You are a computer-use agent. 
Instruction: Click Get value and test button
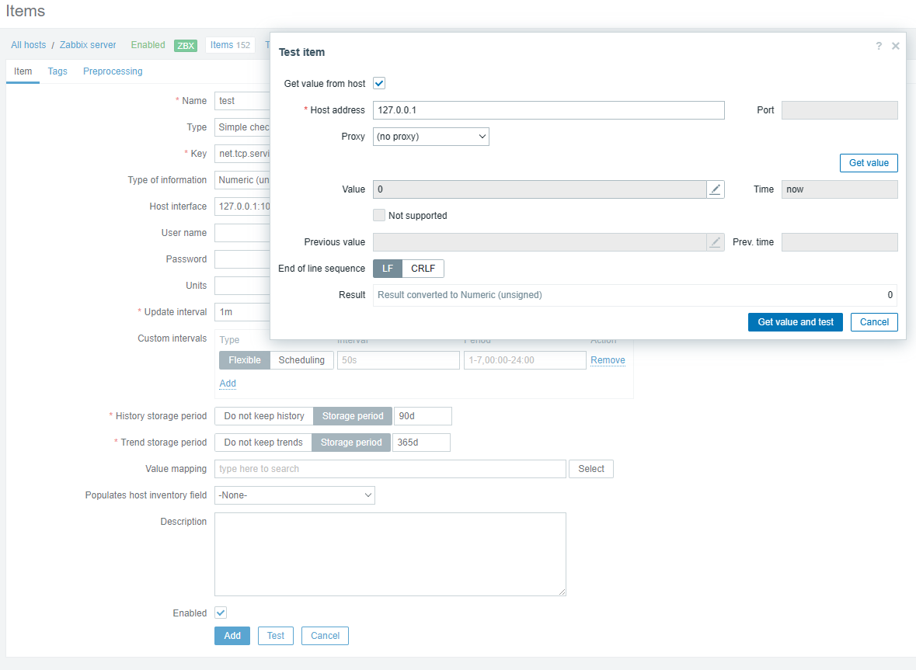coord(795,322)
